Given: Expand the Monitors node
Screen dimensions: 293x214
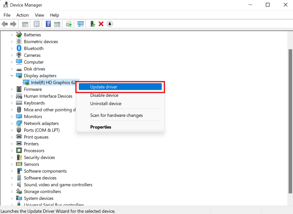Looking at the screenshot, I should point(12,116).
